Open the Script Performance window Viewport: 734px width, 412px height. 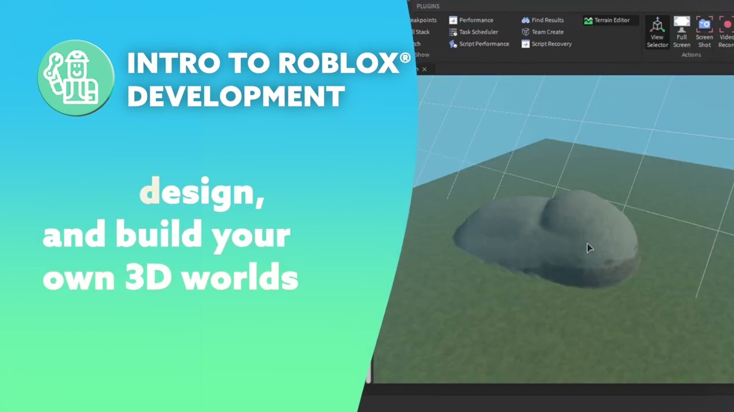point(478,44)
